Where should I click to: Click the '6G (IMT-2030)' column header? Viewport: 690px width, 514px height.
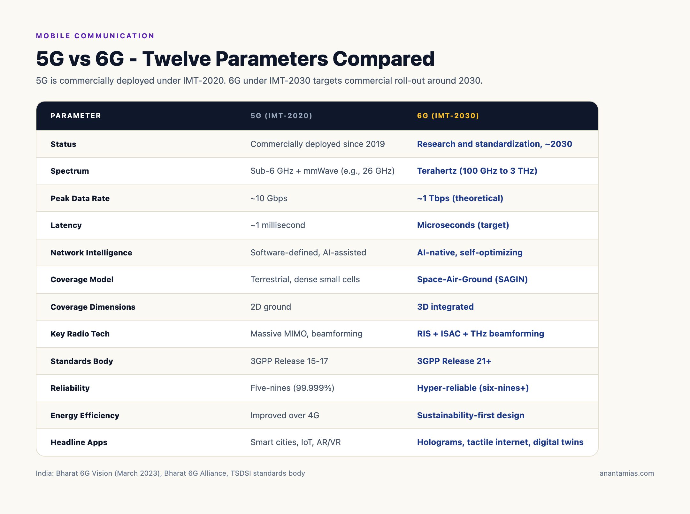(448, 116)
